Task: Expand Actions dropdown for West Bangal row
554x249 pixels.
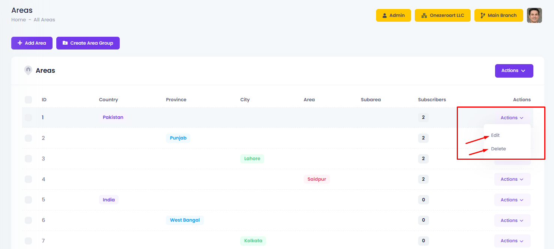Action: click(512, 220)
